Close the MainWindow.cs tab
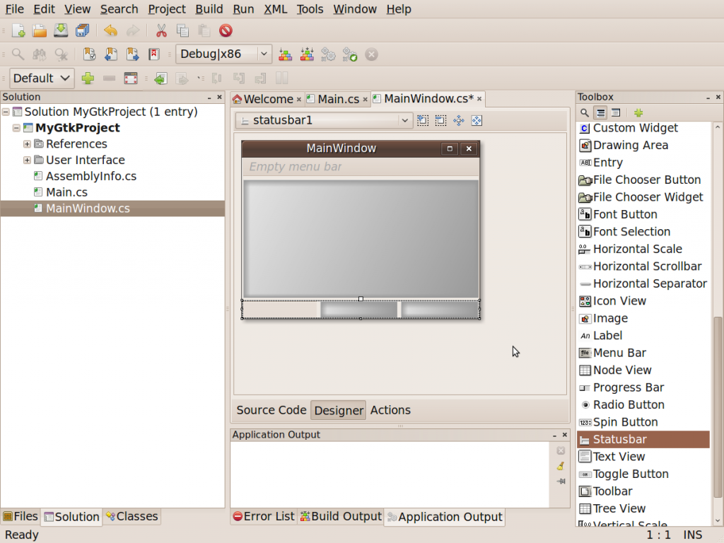This screenshot has width=724, height=543. tap(479, 99)
